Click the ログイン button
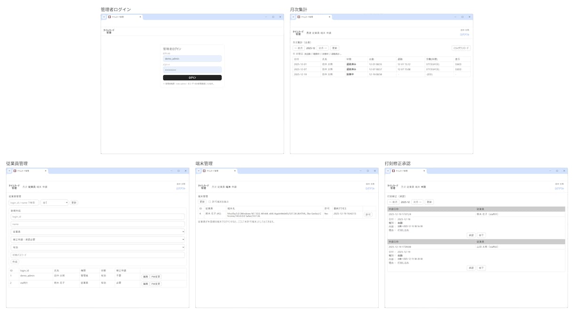 click(x=192, y=77)
